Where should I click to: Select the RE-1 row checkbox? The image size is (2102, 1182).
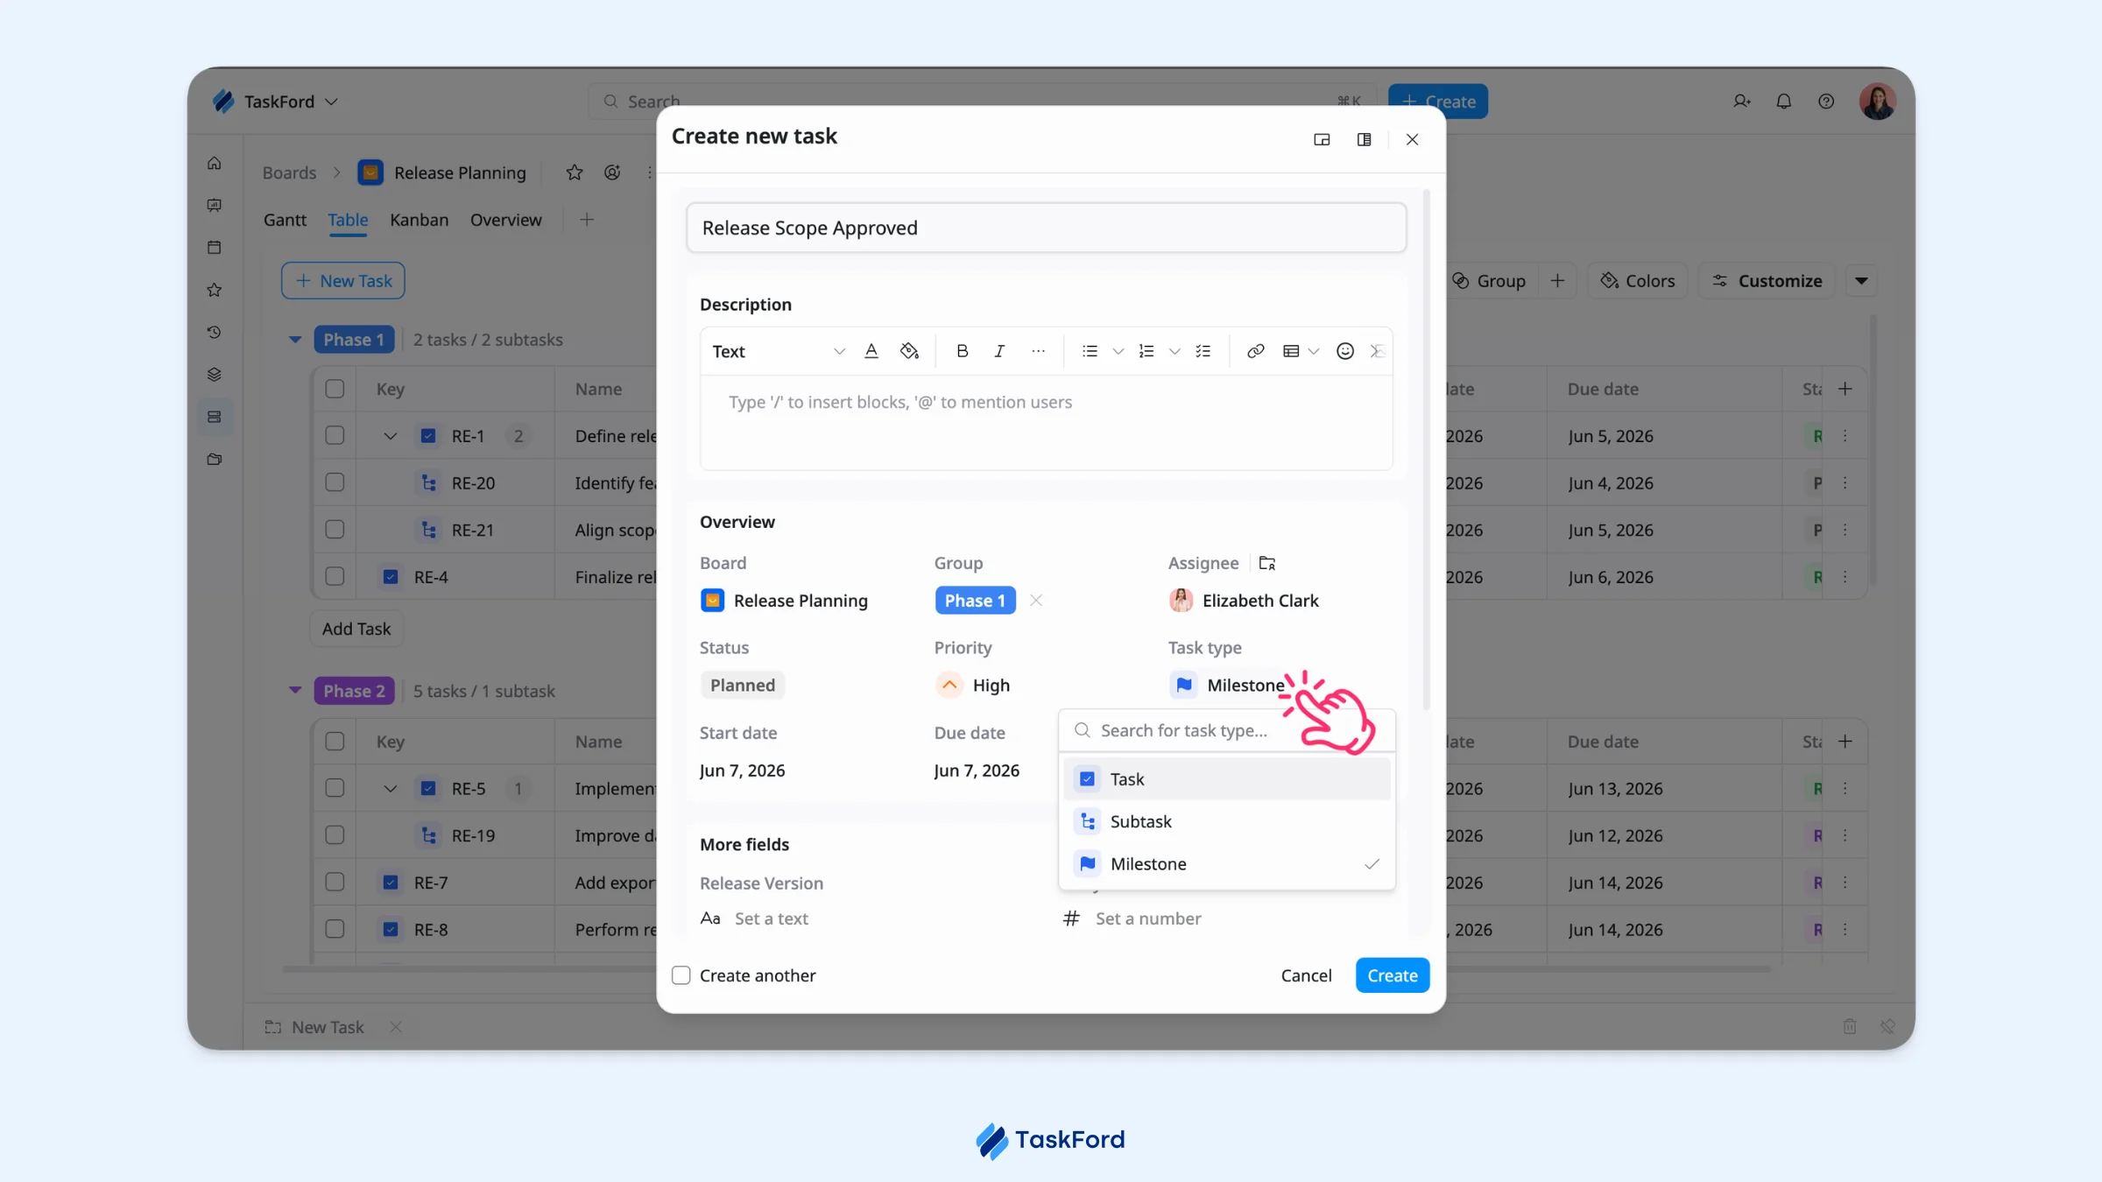pyautogui.click(x=335, y=436)
